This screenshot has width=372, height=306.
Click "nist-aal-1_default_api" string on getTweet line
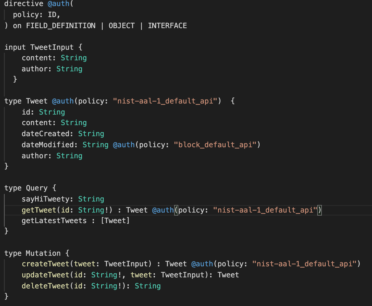point(265,210)
